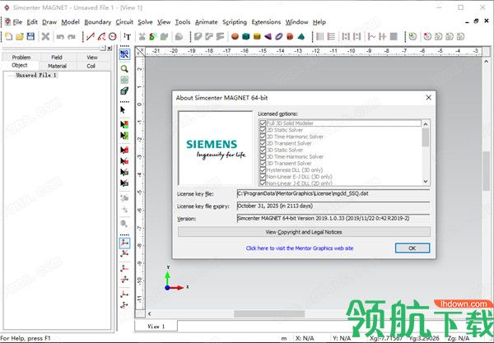Image resolution: width=494 pixels, height=343 pixels.
Task: Click the Simcenter MAGNET document icon beside File
Action: (7, 21)
